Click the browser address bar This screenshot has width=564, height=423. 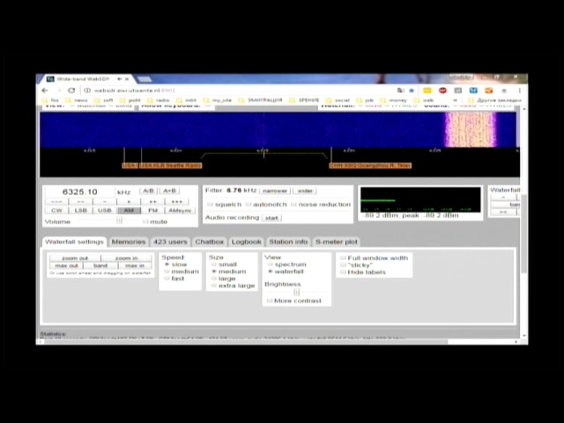click(x=237, y=90)
